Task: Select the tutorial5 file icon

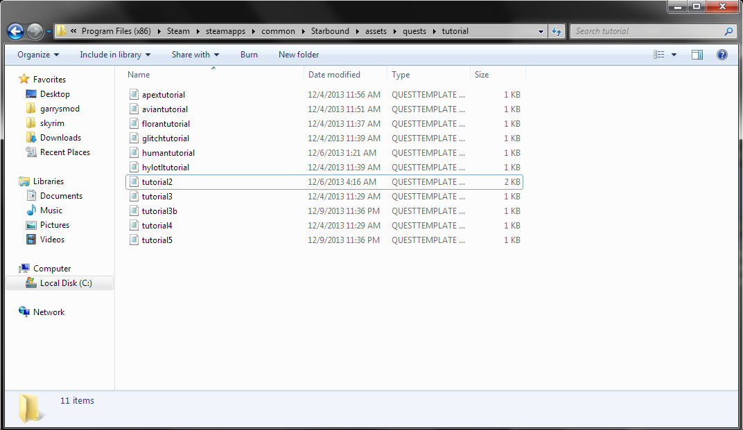Action: [x=134, y=240]
